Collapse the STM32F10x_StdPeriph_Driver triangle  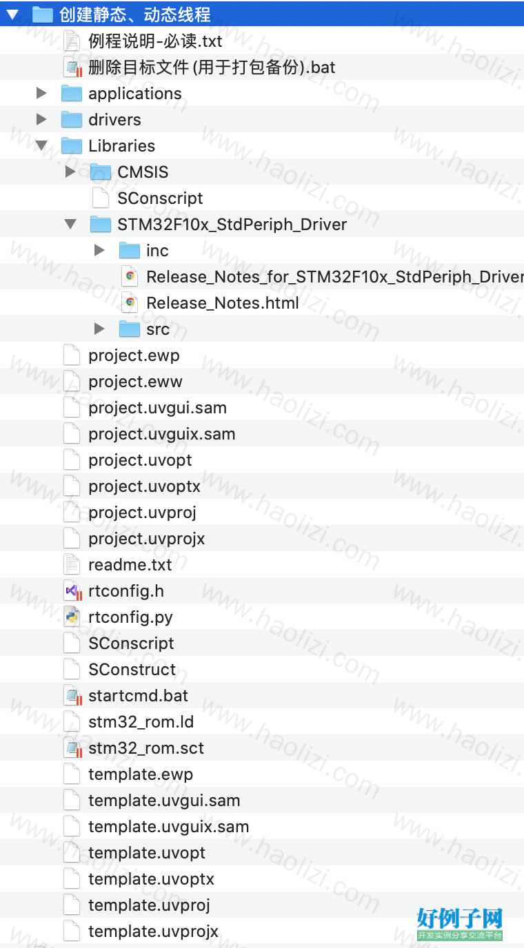click(70, 224)
